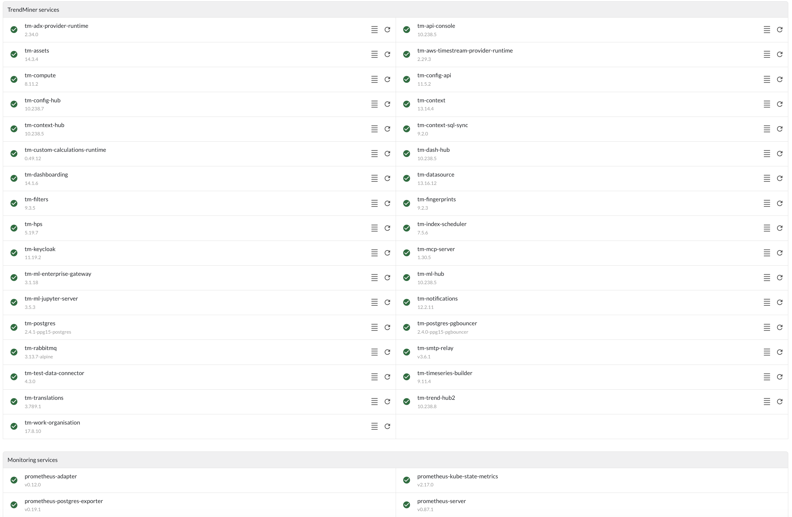Click the tm-rabbitmq version 3.13.7-alpine
Screen dimensions: 792x517
[39, 357]
